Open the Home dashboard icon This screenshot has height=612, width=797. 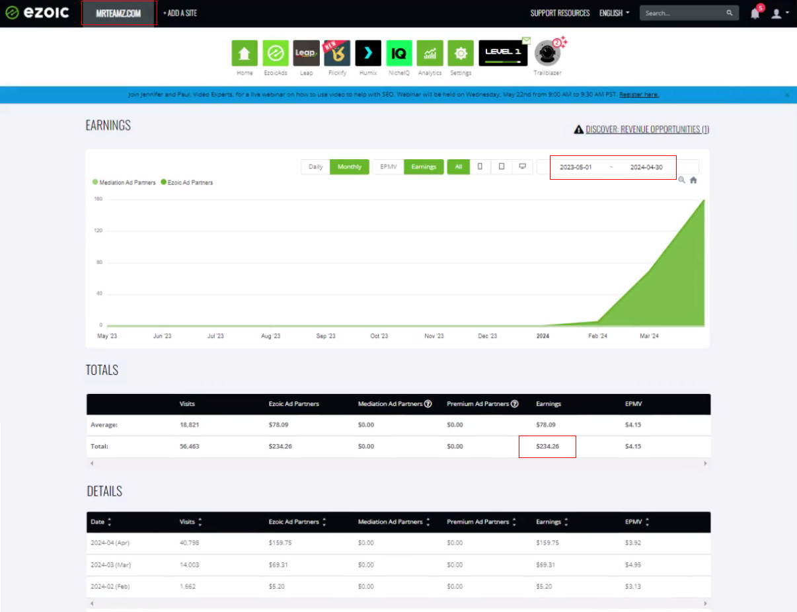[x=245, y=53]
